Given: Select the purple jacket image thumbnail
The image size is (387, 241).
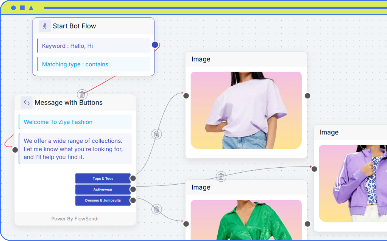Looking at the screenshot, I should (353, 183).
